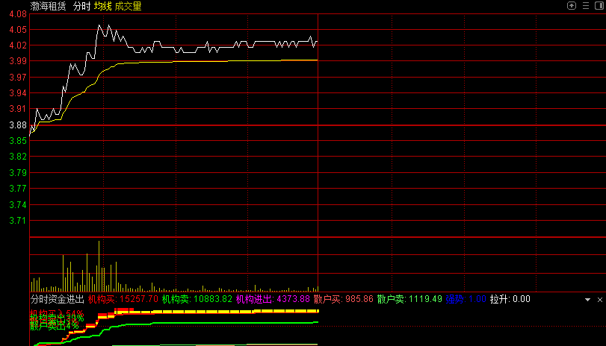The height and width of the screenshot is (346, 606).
Task: Click the blue 强势 indicator value
Action: pyautogui.click(x=466, y=299)
